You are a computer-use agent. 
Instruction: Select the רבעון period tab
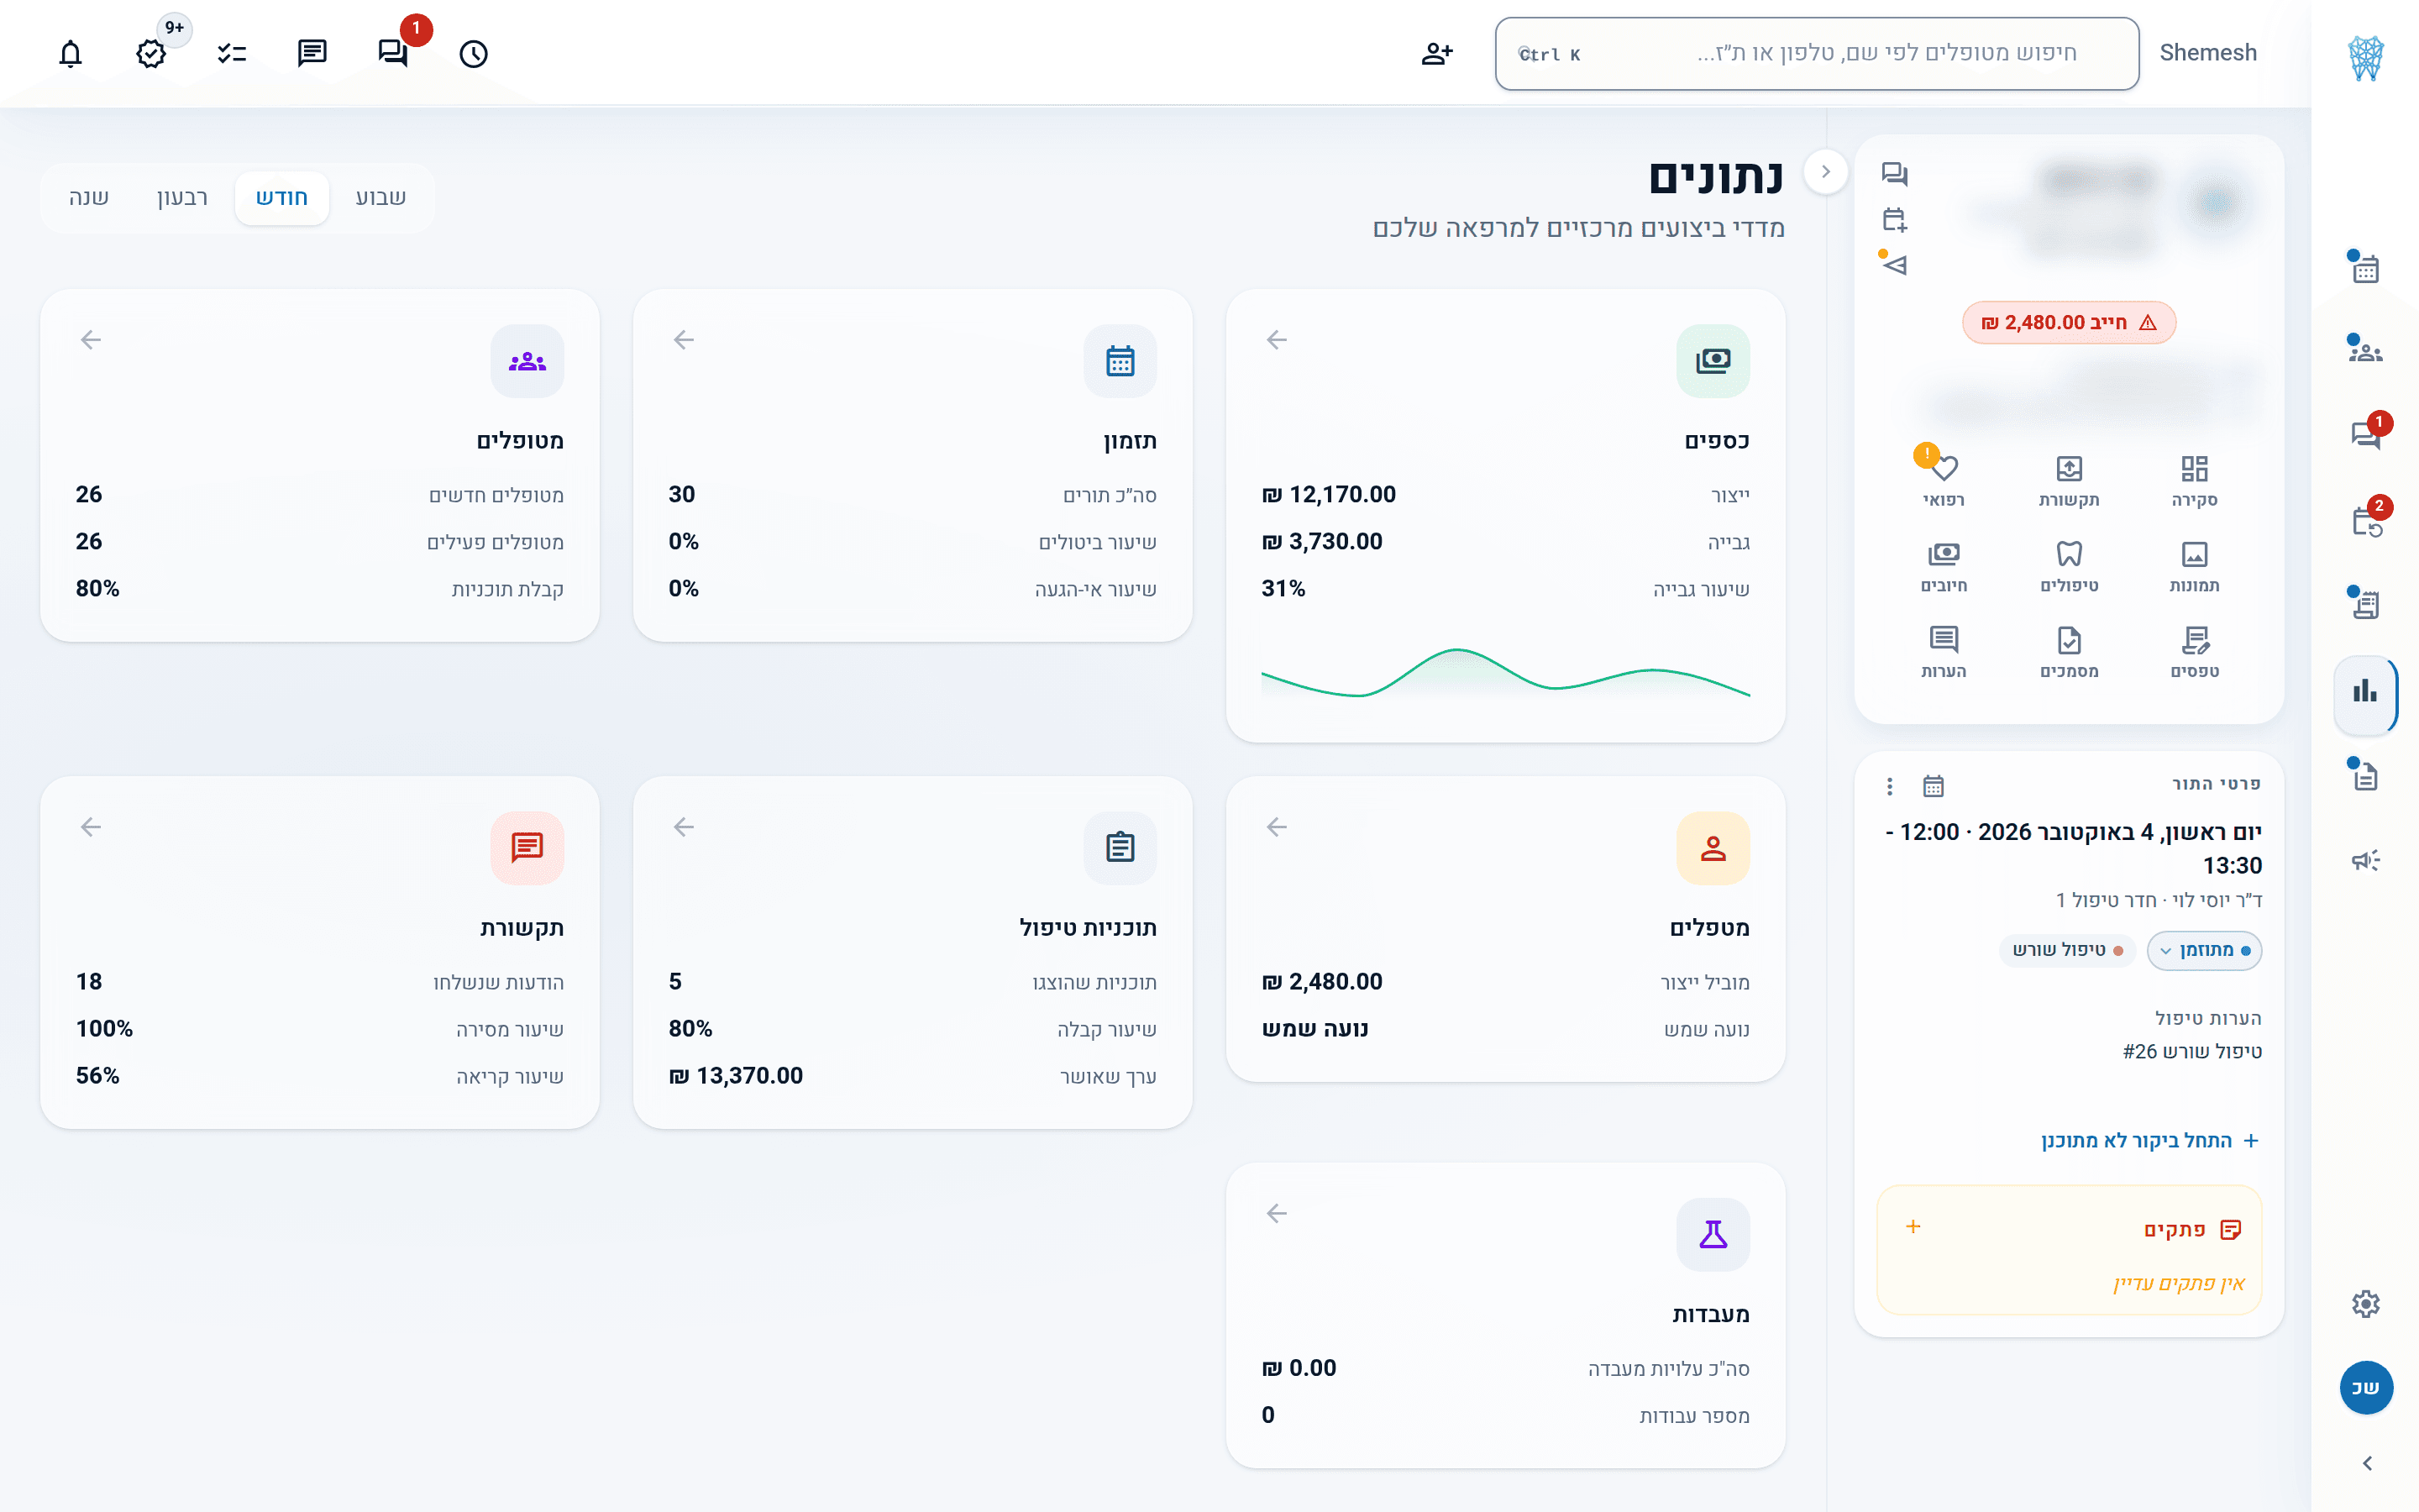tap(182, 198)
